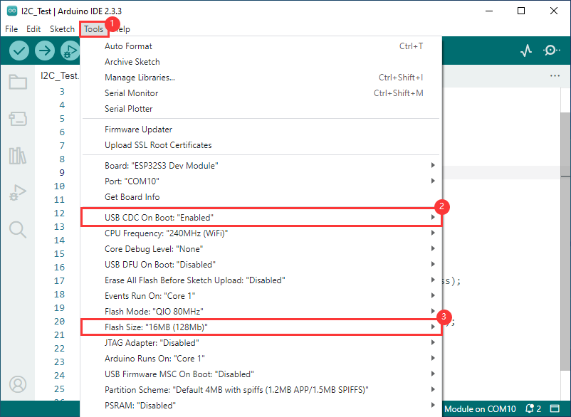Viewport: 571px width, 417px height.
Task: Open the Debug sidebar icon
Action: tap(18, 192)
